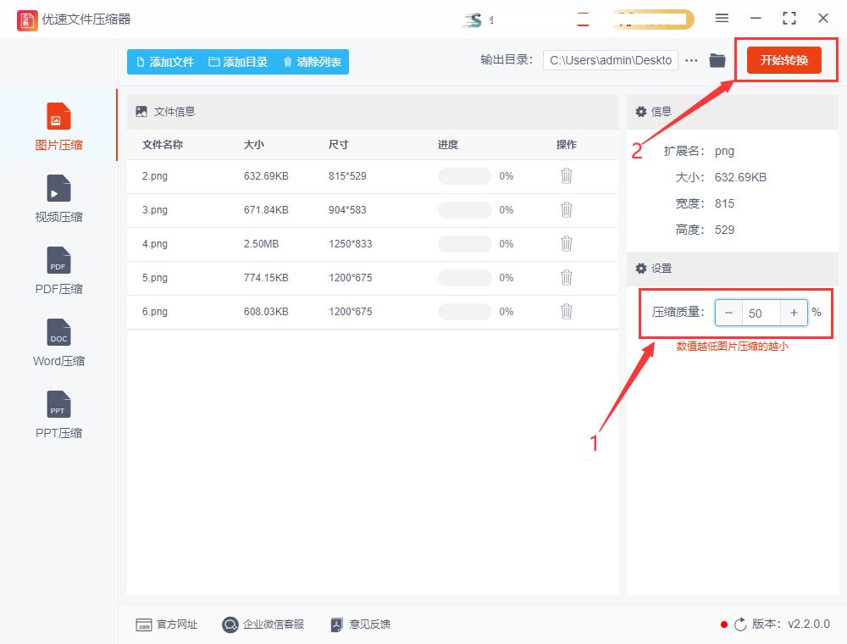Switch to 视频压缩 mode
Screen dimensions: 847x644
pyautogui.click(x=57, y=197)
